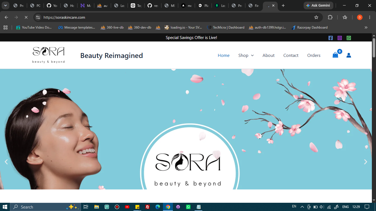Open the tab search dropdown arrow
Screen dimensions: 376x211
pyautogui.click(x=5, y=5)
